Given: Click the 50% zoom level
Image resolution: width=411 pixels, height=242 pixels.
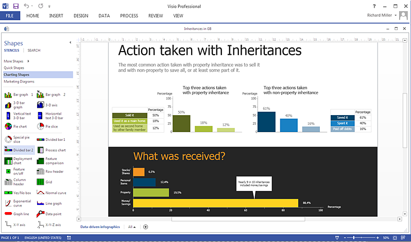Looking at the screenshot, I should (x=386, y=237).
